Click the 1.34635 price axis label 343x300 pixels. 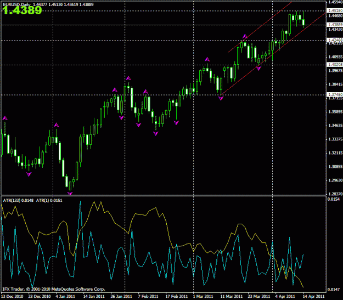tap(335, 126)
